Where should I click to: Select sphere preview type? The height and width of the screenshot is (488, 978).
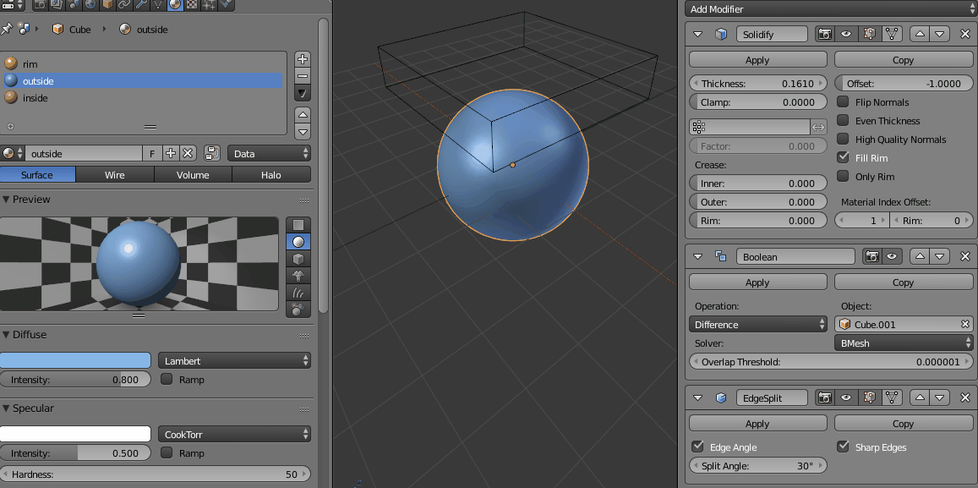point(298,242)
